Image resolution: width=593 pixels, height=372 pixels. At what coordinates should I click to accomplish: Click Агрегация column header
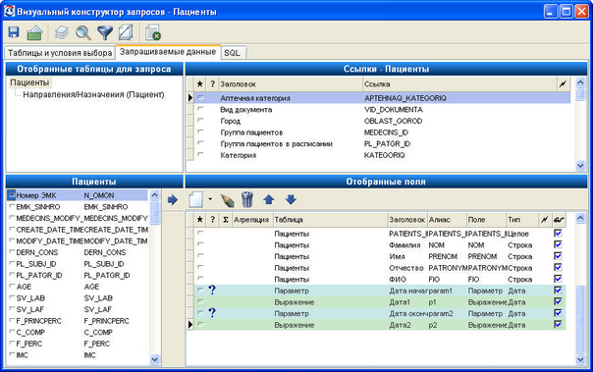tap(251, 220)
